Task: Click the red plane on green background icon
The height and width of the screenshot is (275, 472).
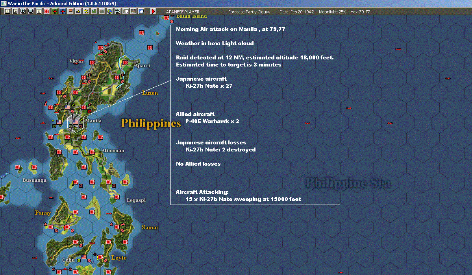Action: click(54, 11)
